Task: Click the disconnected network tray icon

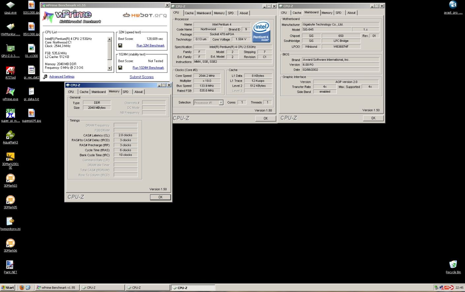Action: point(441,287)
